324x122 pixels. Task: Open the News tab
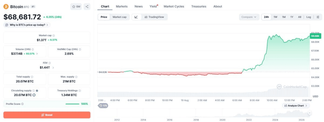(139, 6)
